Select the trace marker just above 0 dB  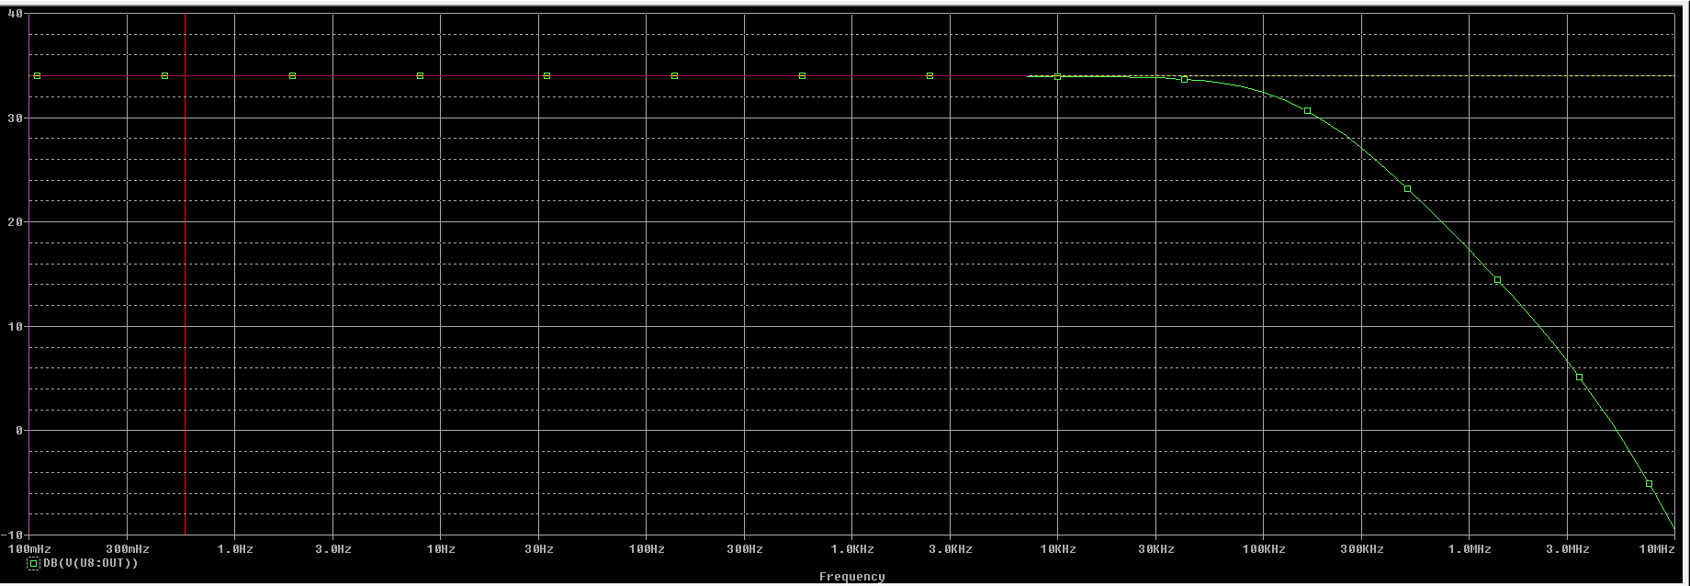(x=1579, y=378)
